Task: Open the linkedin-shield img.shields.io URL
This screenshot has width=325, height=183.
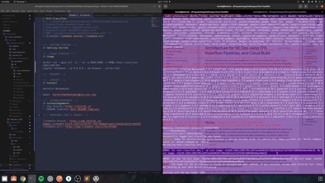Action: click(92, 123)
